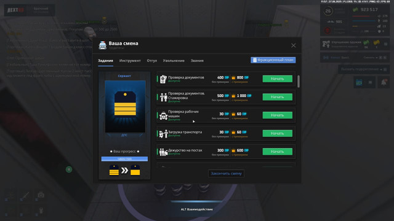This screenshot has width=394, height=221.
Task: Click the '300' non-premium reward value
Action: tap(220, 150)
